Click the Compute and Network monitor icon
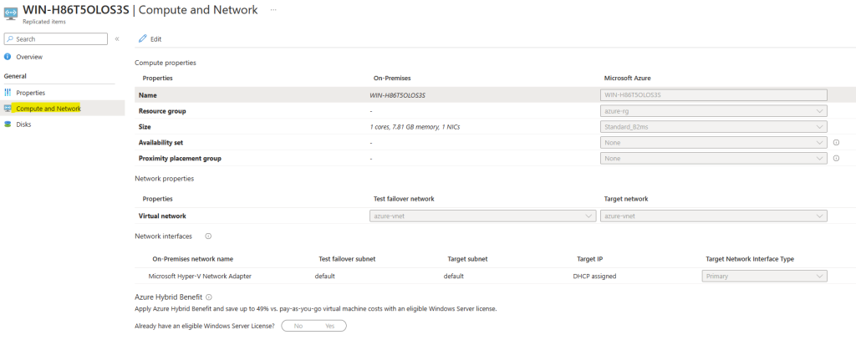856x340 pixels. click(x=8, y=109)
